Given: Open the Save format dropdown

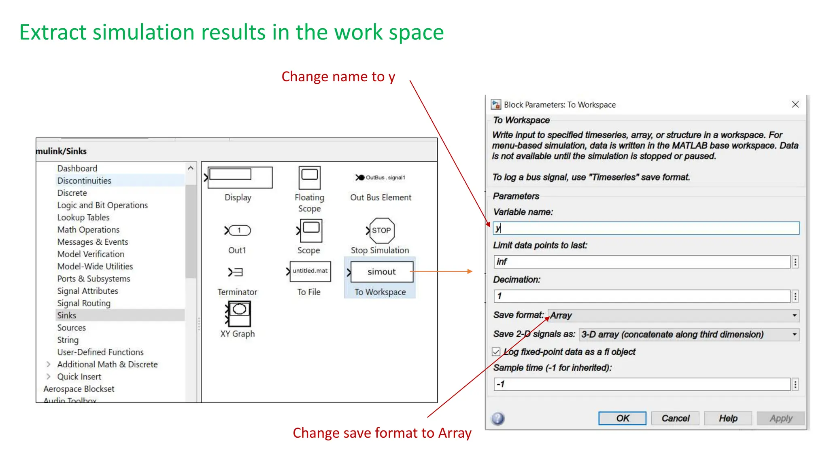Looking at the screenshot, I should (674, 316).
